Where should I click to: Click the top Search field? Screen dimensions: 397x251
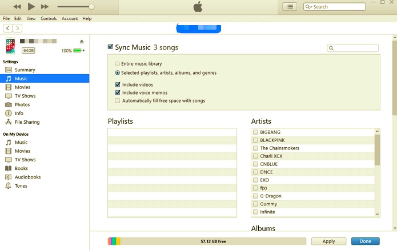click(335, 7)
